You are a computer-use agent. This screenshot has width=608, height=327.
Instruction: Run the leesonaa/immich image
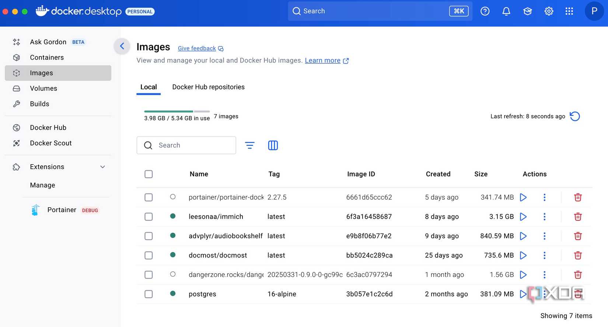point(523,217)
